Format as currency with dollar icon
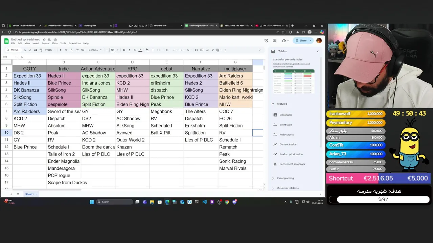Viewport: 433px width, 243px height. point(61,50)
